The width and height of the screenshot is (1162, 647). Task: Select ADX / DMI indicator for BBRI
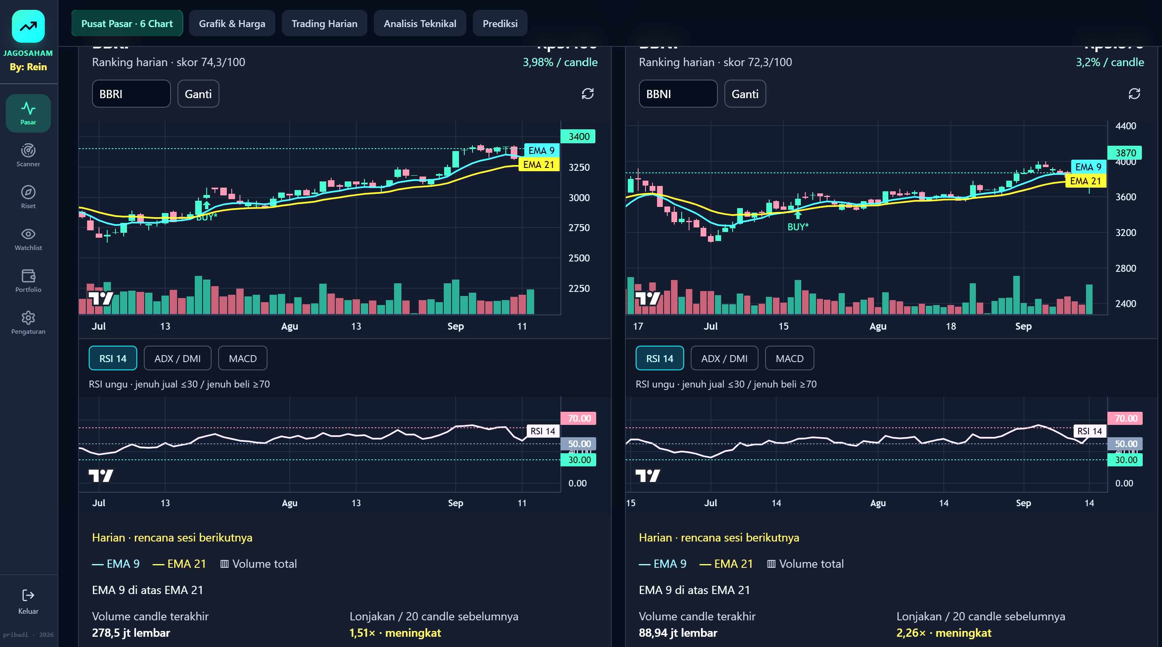pos(177,358)
